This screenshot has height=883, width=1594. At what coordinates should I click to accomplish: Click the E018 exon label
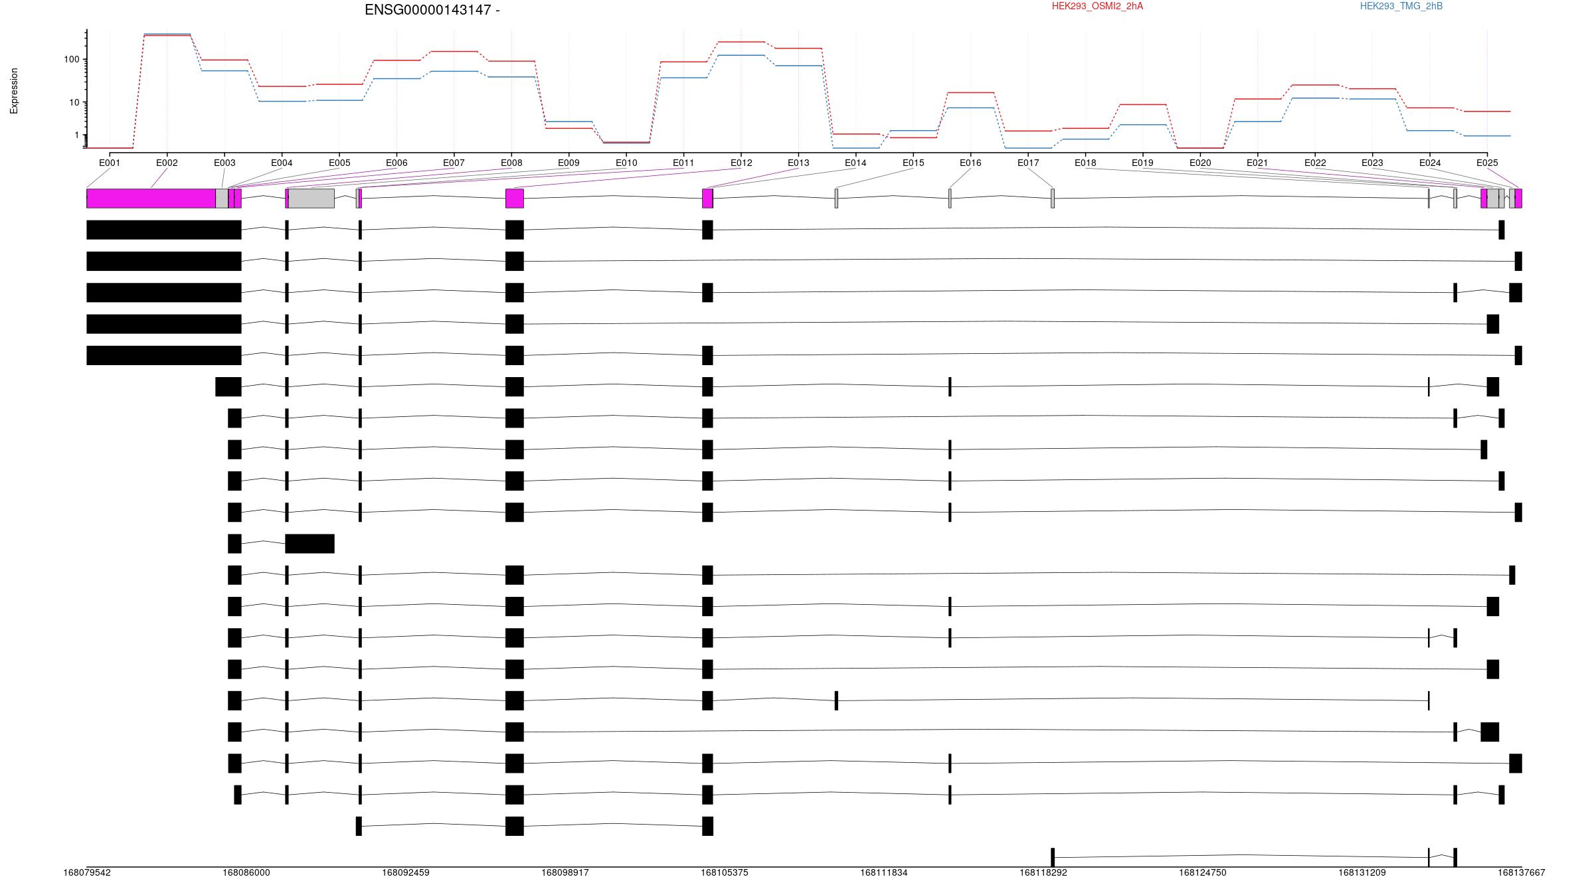pyautogui.click(x=1085, y=163)
